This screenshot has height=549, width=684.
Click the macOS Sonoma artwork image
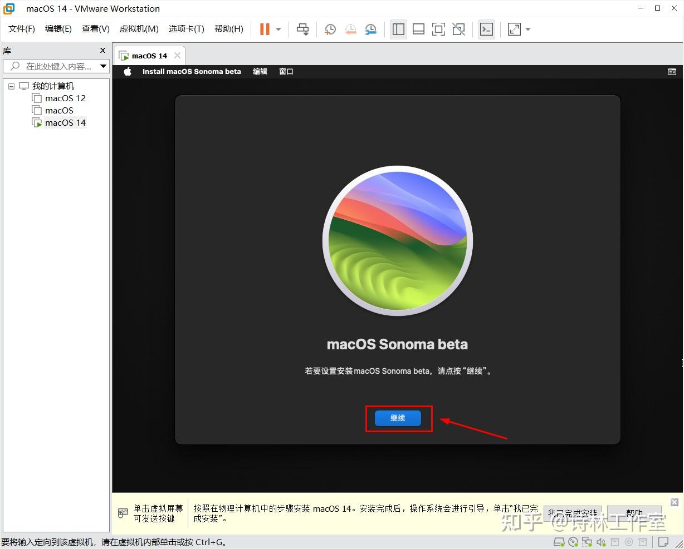tap(398, 241)
